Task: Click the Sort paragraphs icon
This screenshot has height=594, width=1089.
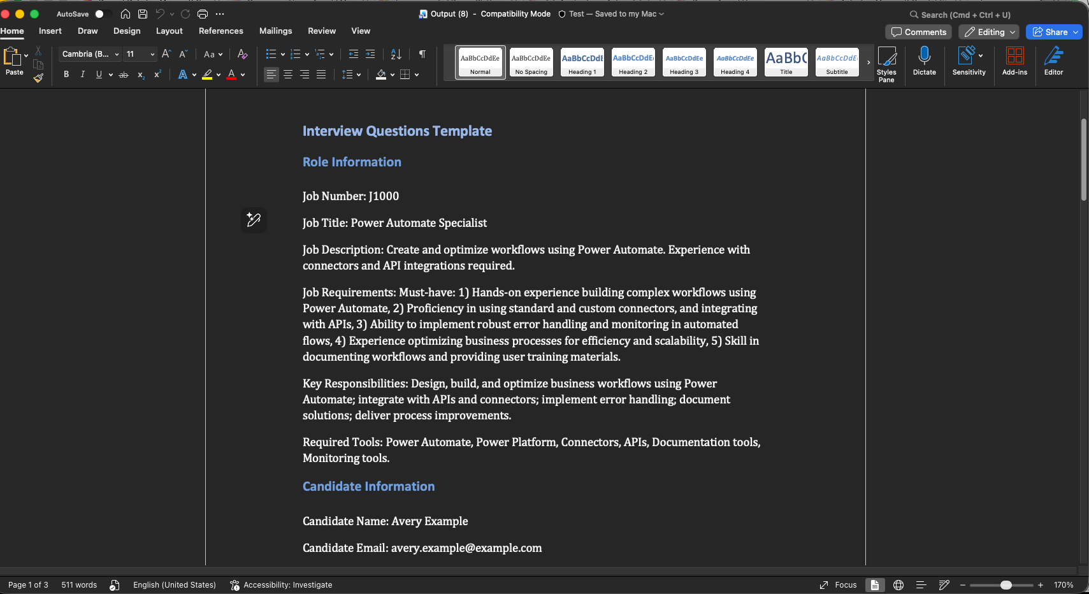Action: click(396, 54)
